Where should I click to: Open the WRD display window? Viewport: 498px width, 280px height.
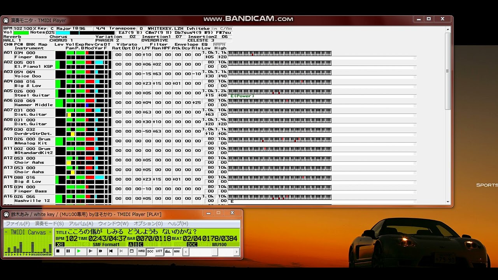click(142, 252)
